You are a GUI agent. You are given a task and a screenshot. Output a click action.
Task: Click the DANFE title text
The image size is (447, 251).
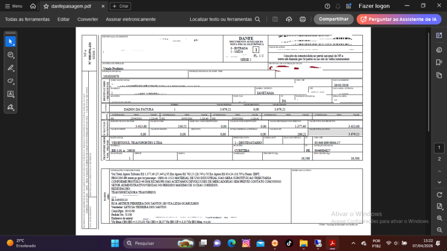click(x=246, y=38)
